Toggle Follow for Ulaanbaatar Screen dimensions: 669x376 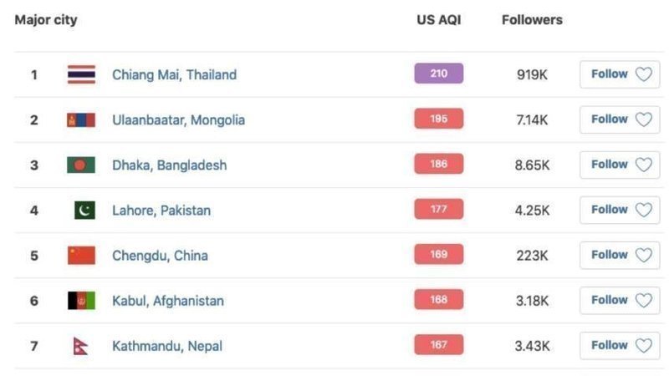tap(620, 119)
